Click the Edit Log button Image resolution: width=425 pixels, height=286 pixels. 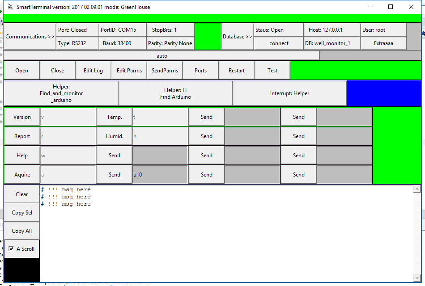[93, 71]
